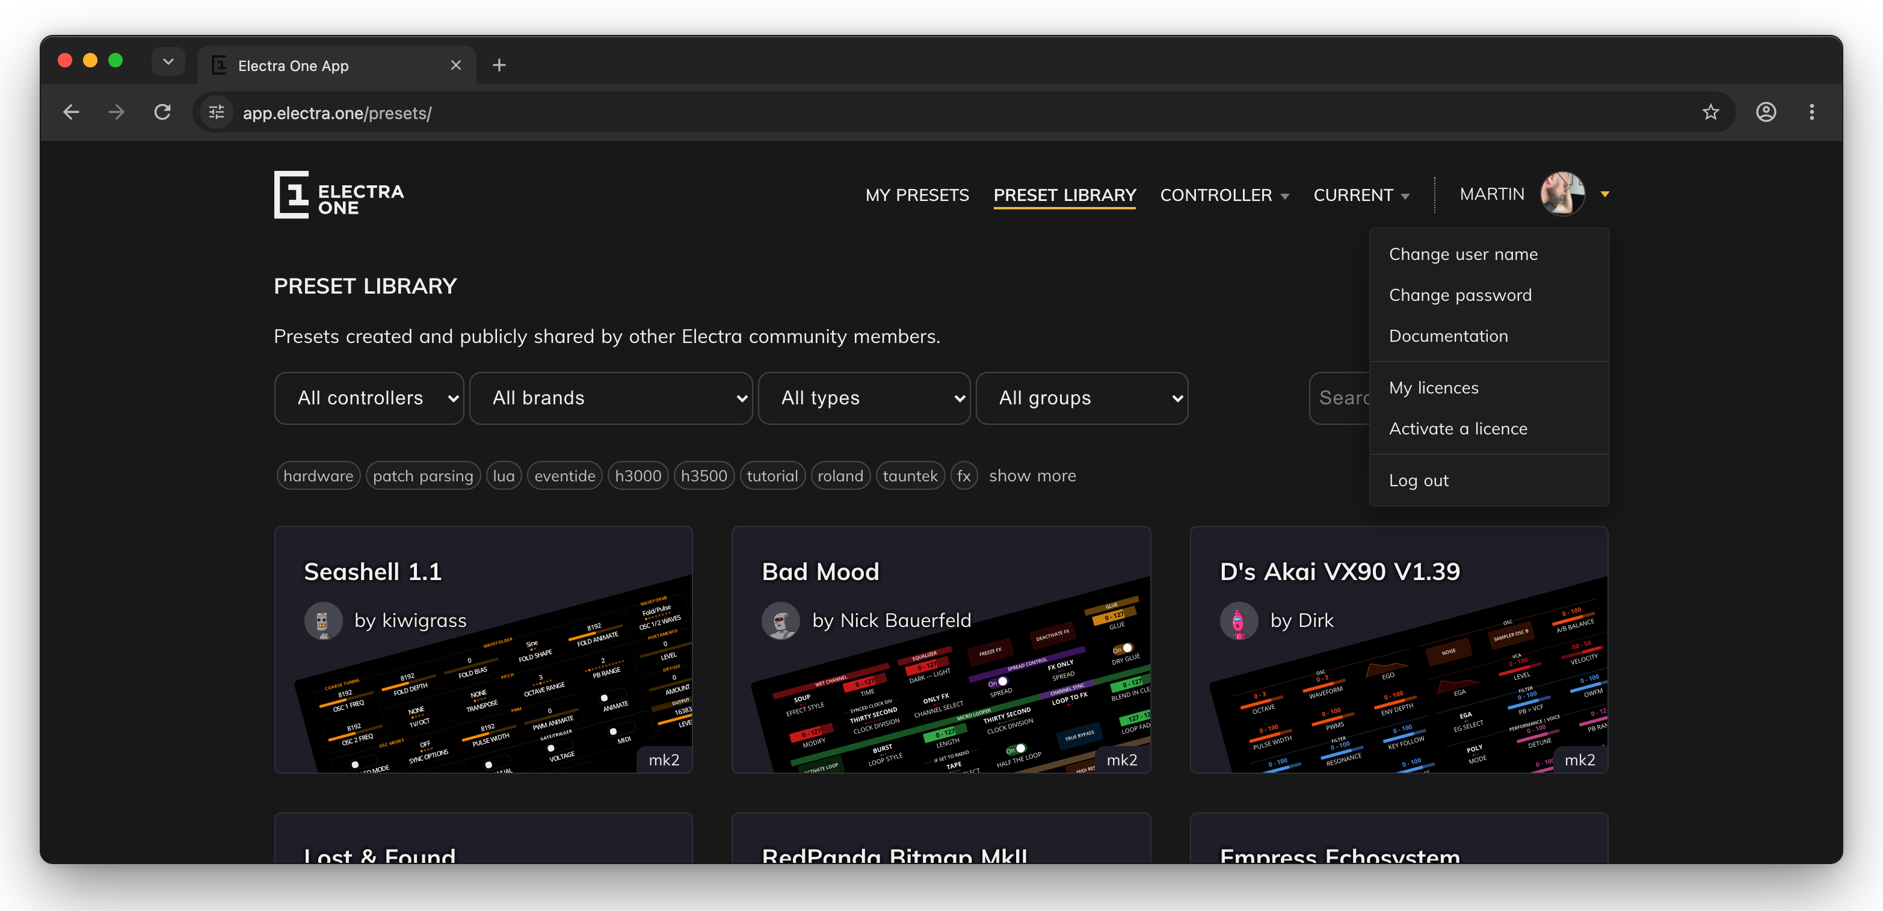Click the browser forward arrow

pyautogui.click(x=116, y=112)
